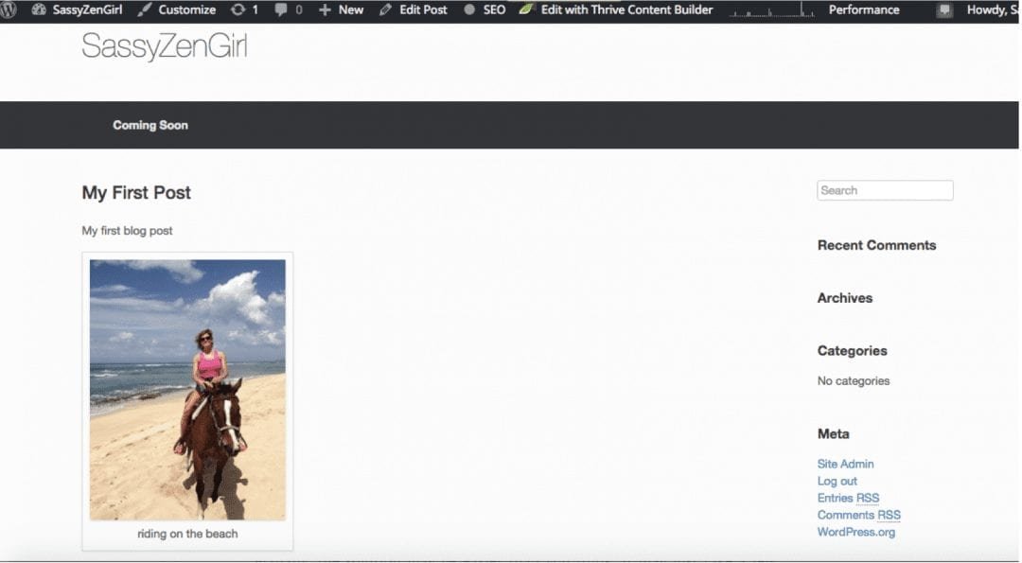
Task: Click the WordPress logo icon
Action: pyautogui.click(x=9, y=10)
